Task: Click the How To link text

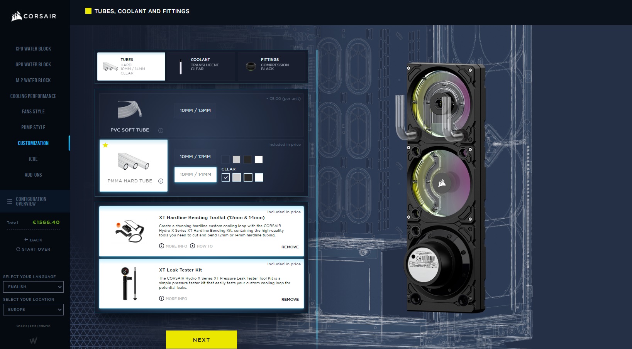Action: 205,246
